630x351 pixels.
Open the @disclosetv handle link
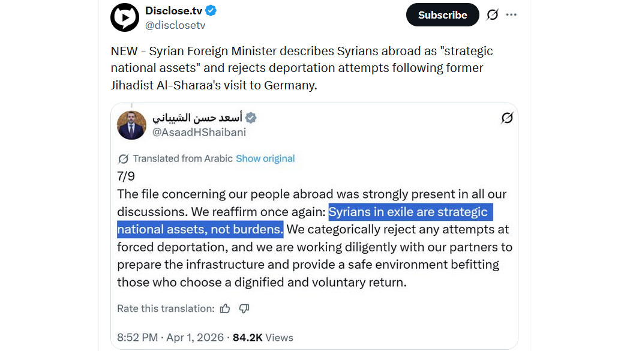coord(175,25)
